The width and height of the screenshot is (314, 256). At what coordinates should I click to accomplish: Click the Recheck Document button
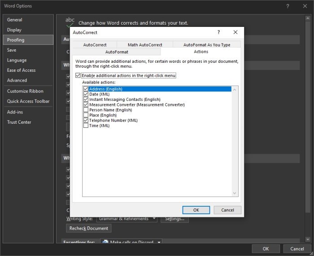click(89, 228)
